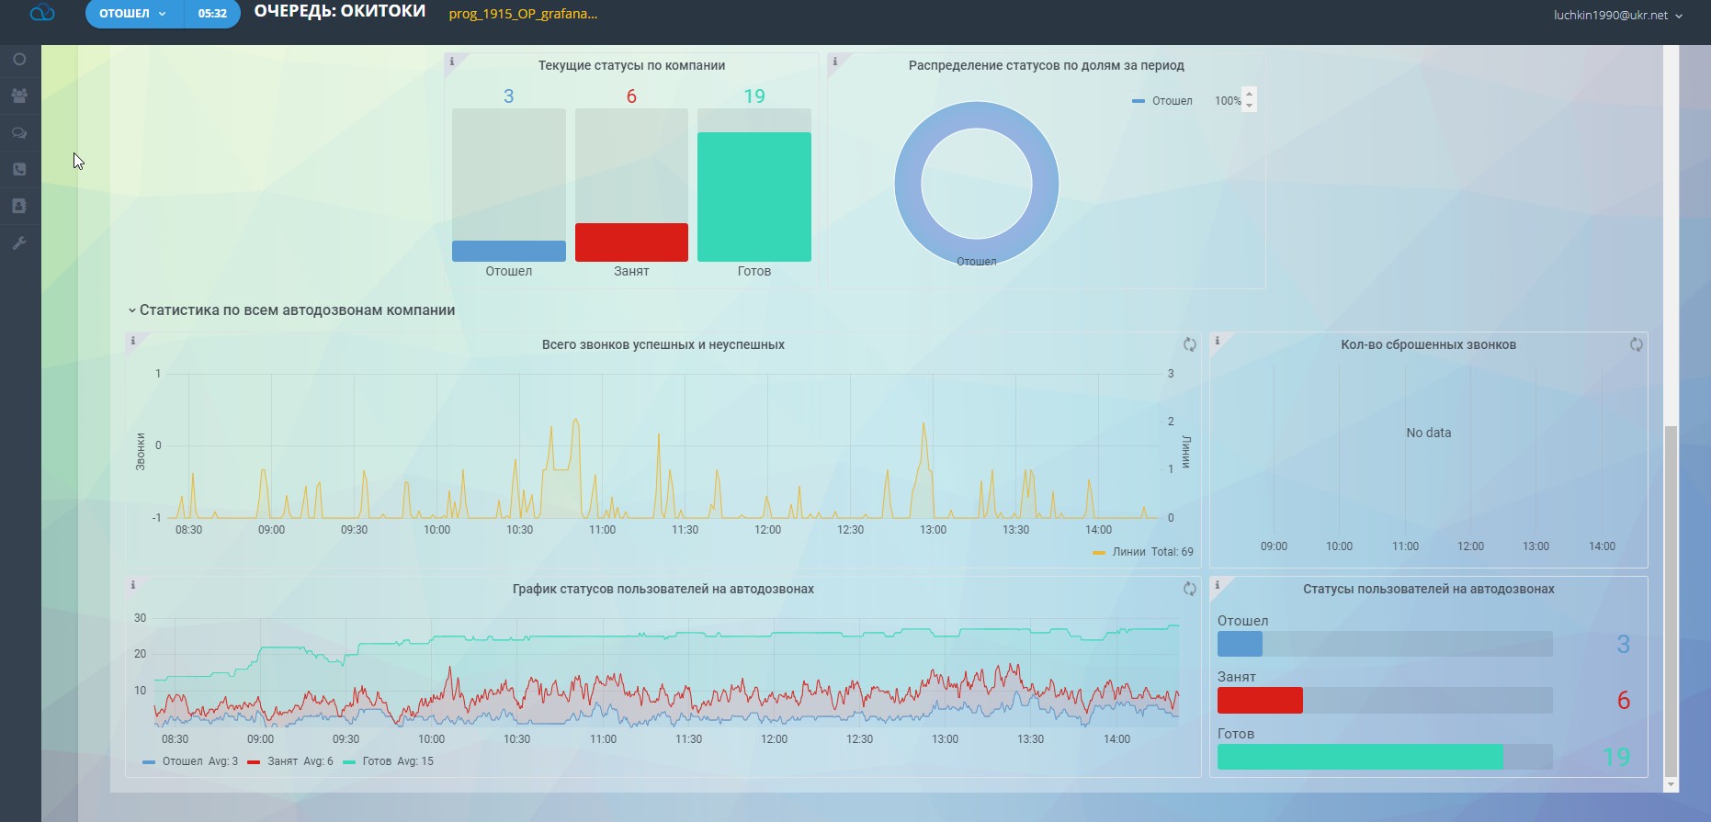Click the cloud logo in the top bar
The image size is (1711, 822).
coord(42,14)
